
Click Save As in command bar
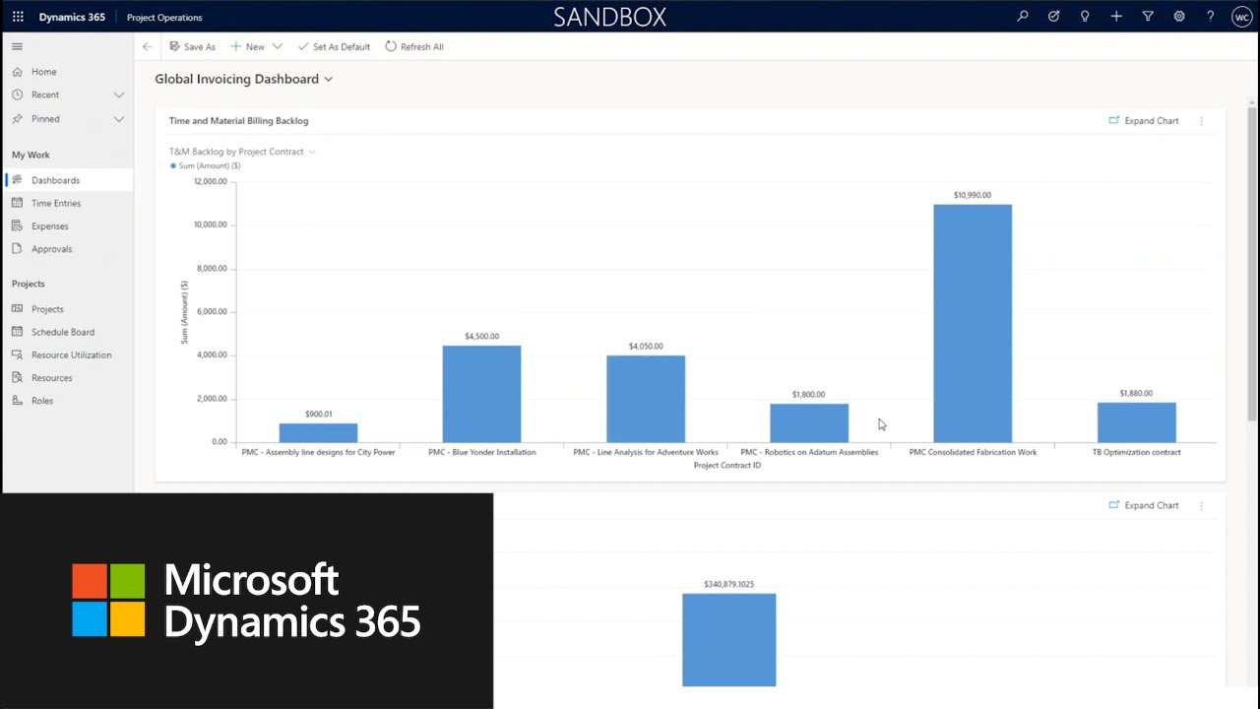192,46
